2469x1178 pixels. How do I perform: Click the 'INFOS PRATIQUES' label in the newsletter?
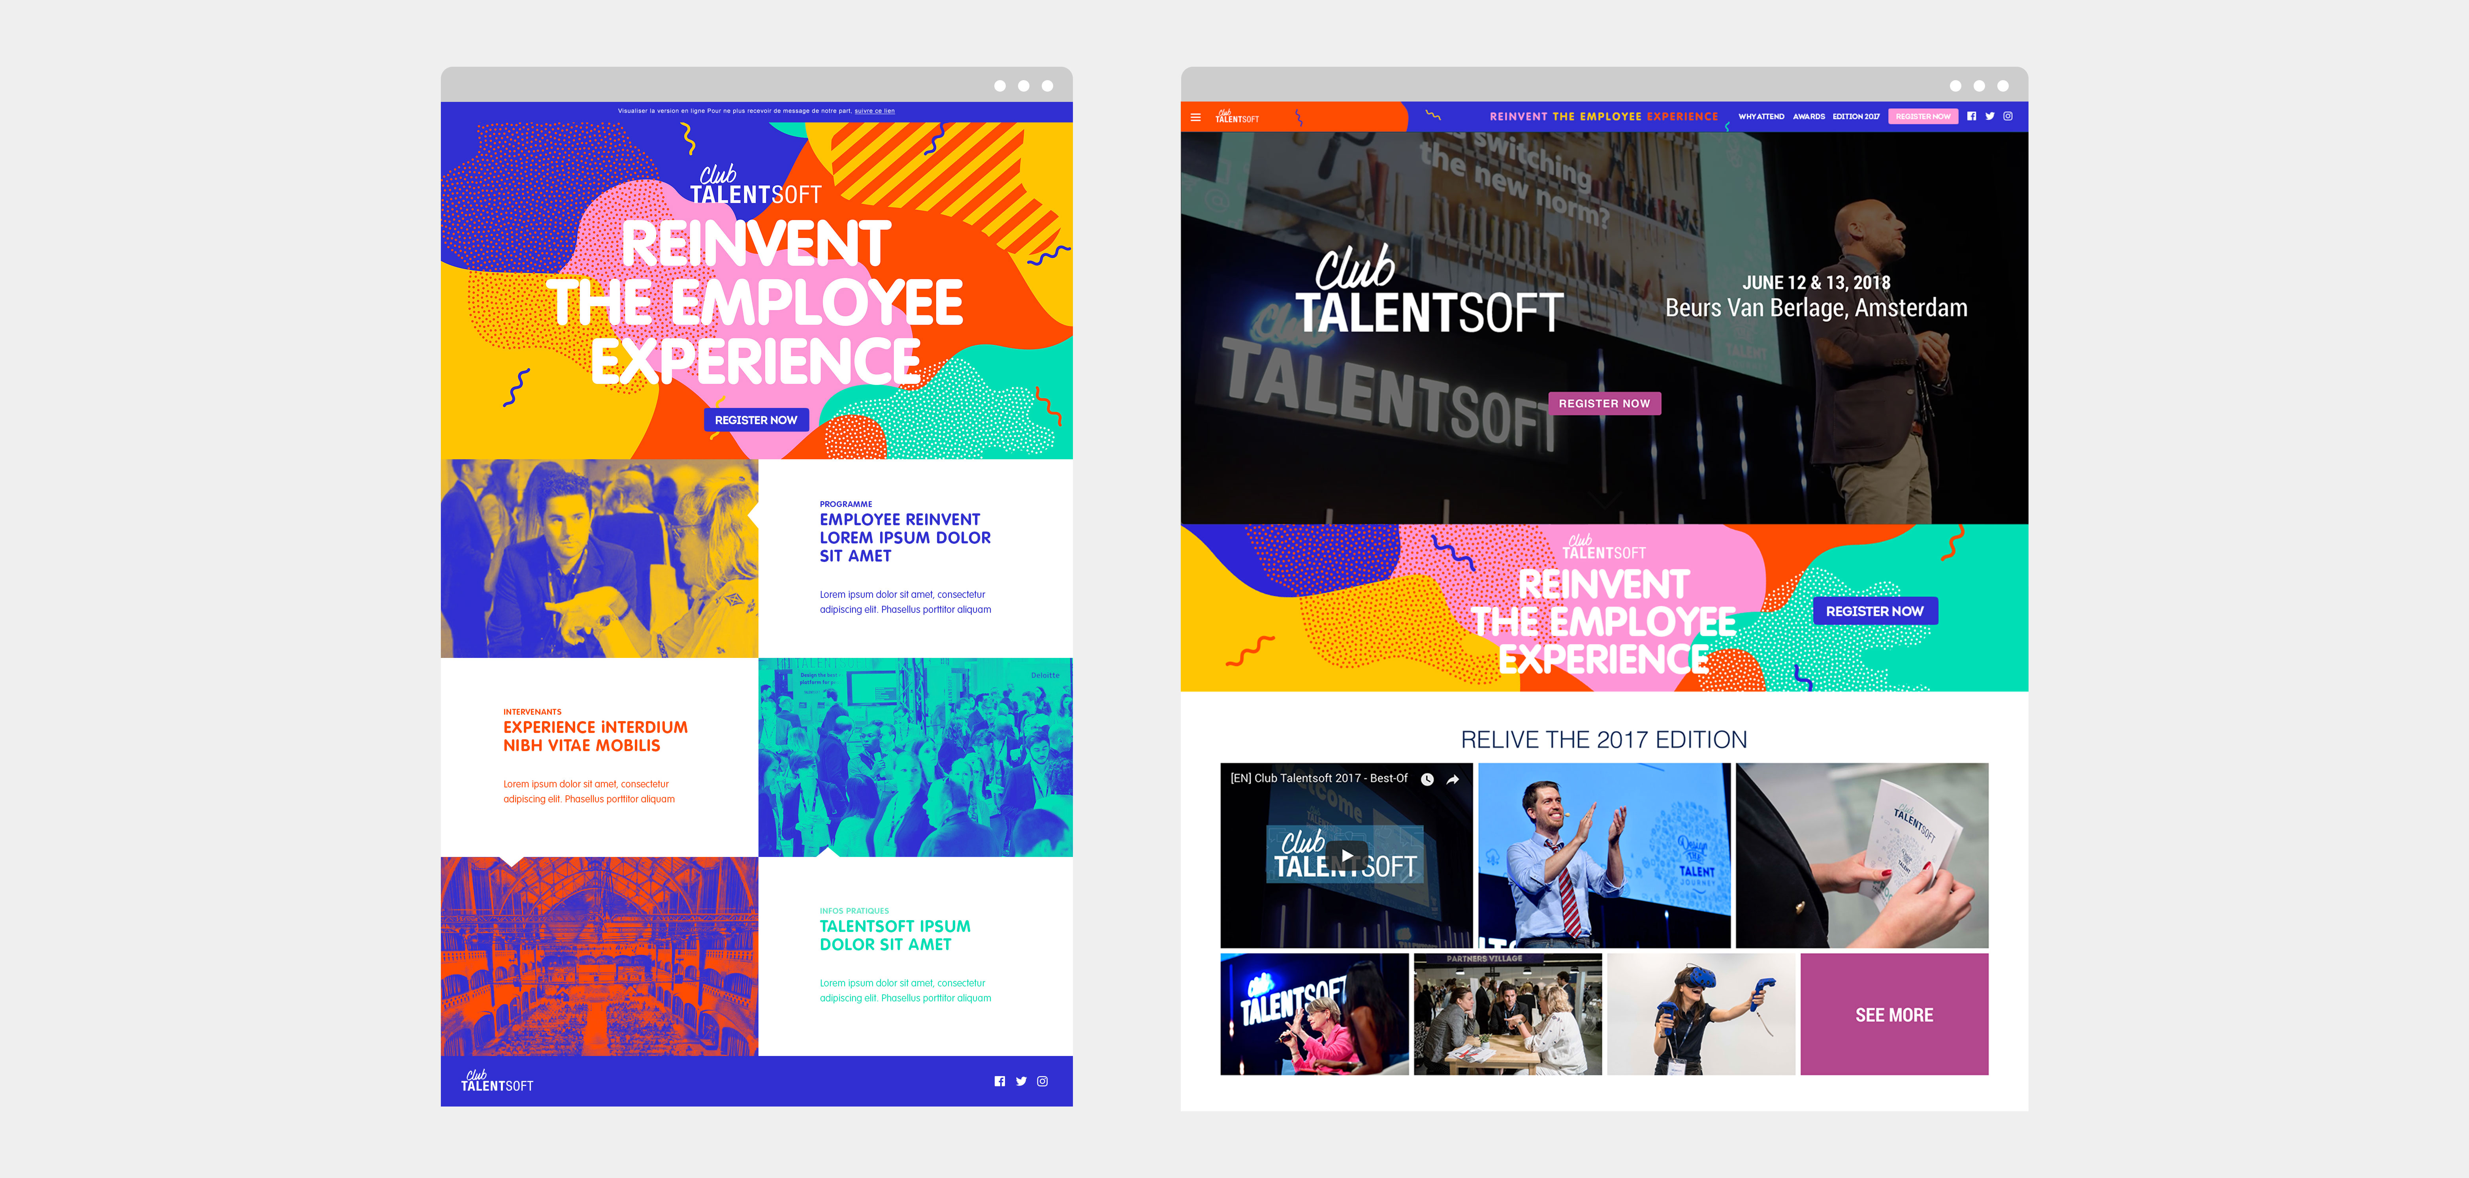point(854,911)
